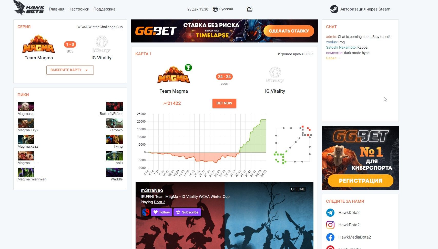Click the BET NOW button

[224, 103]
